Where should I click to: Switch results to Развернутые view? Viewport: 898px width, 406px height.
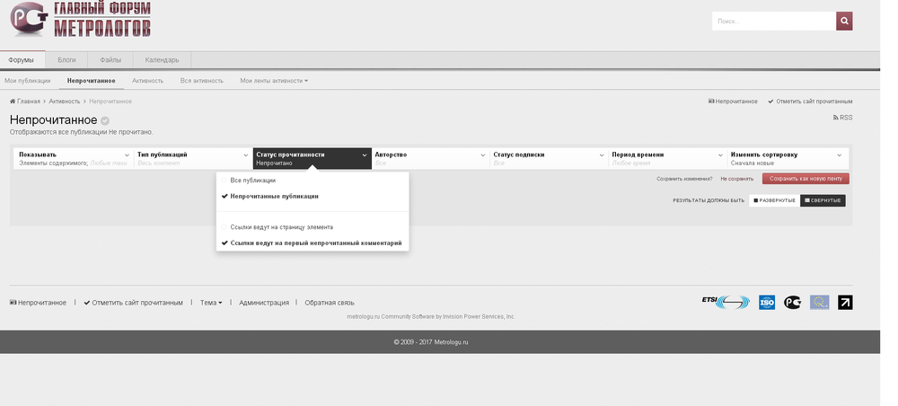(x=774, y=200)
